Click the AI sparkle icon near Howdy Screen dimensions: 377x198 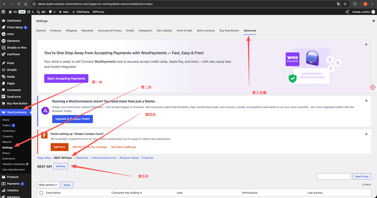pyautogui.click(x=347, y=12)
